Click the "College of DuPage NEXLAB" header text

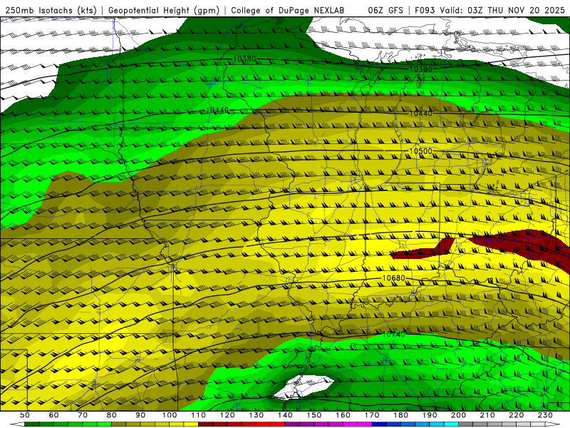tap(287, 10)
